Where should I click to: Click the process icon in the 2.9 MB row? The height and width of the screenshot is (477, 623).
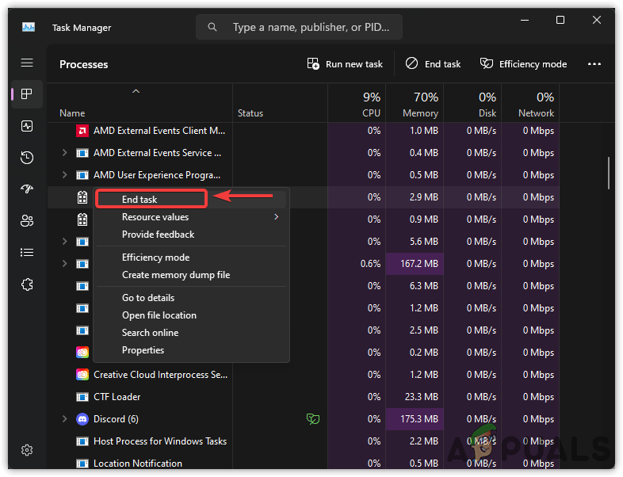pyautogui.click(x=82, y=197)
